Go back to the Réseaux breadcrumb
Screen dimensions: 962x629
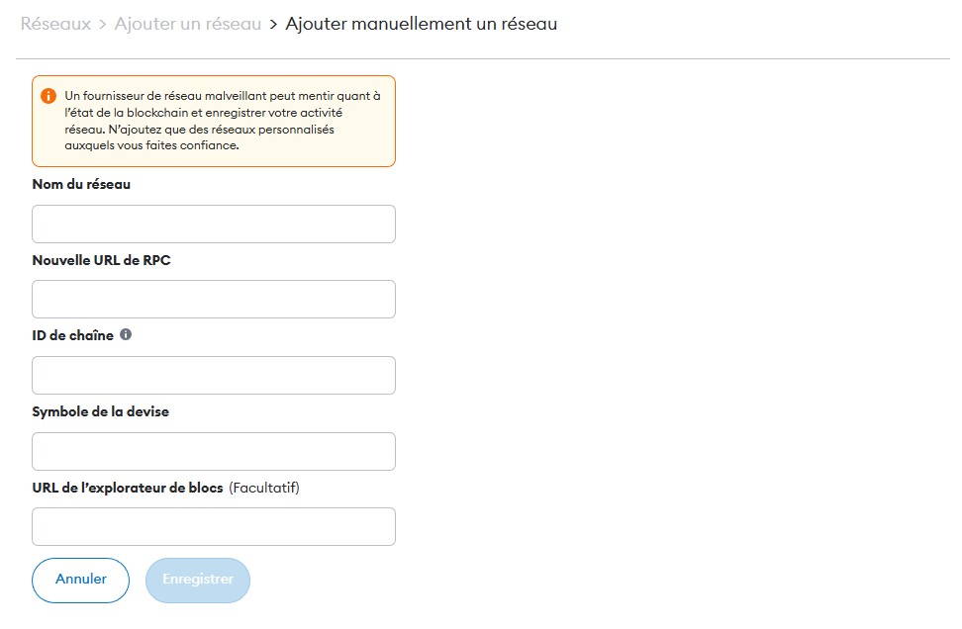(x=55, y=24)
